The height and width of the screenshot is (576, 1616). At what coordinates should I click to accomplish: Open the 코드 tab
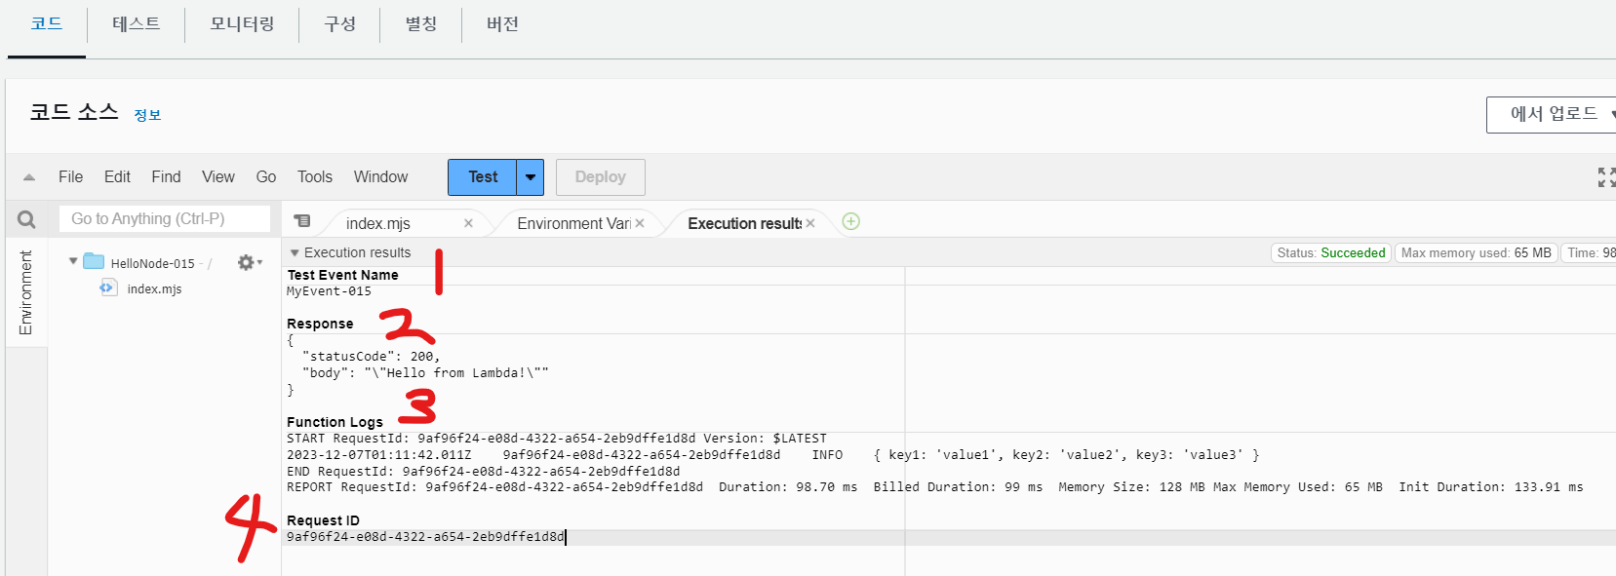[47, 24]
